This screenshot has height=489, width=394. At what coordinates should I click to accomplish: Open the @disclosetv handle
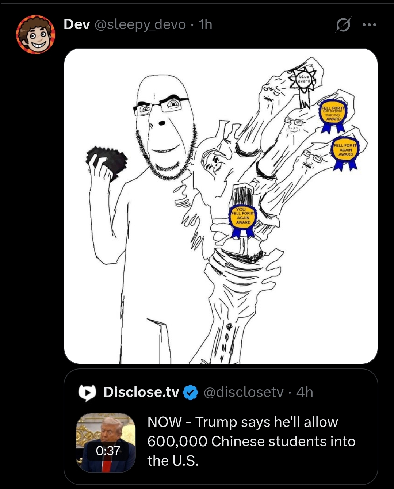(243, 392)
